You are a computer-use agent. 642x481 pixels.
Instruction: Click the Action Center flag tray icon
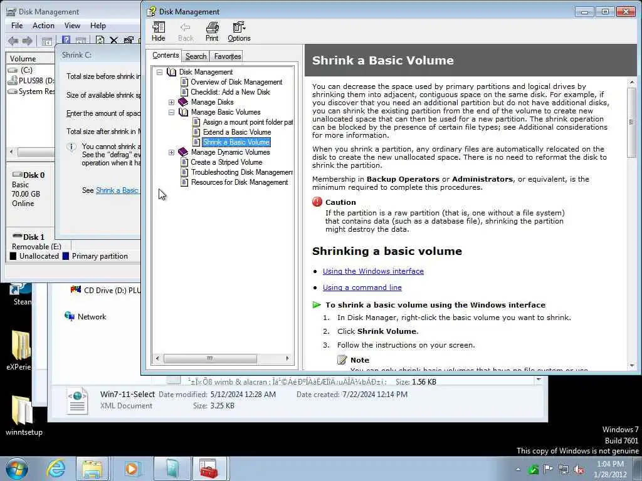pyautogui.click(x=548, y=469)
